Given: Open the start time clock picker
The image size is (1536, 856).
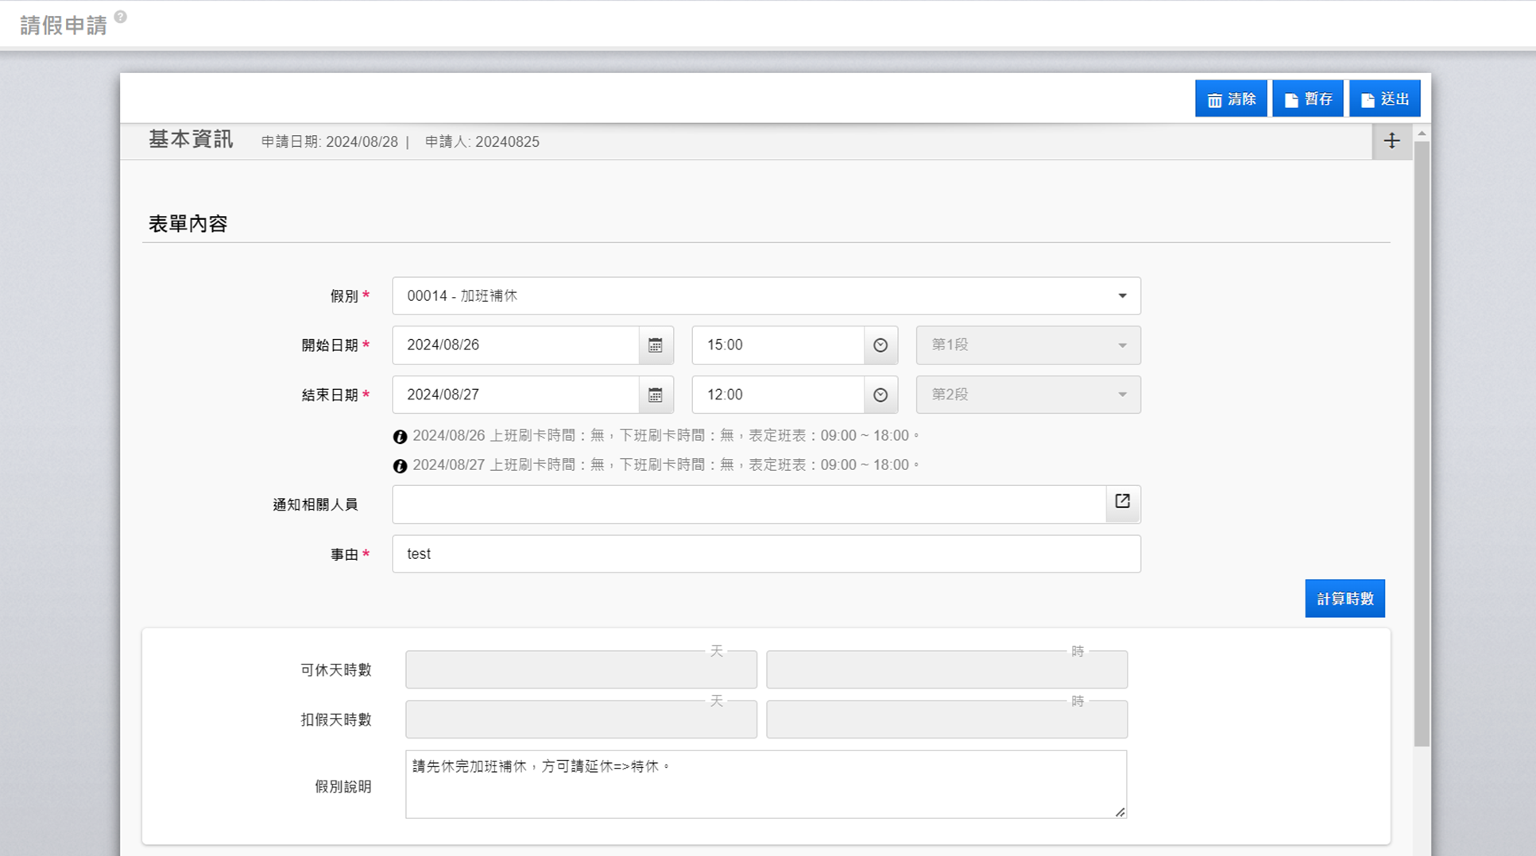Looking at the screenshot, I should pyautogui.click(x=880, y=345).
